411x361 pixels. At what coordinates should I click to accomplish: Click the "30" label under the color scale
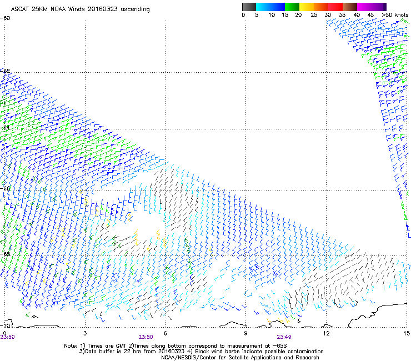point(328,15)
